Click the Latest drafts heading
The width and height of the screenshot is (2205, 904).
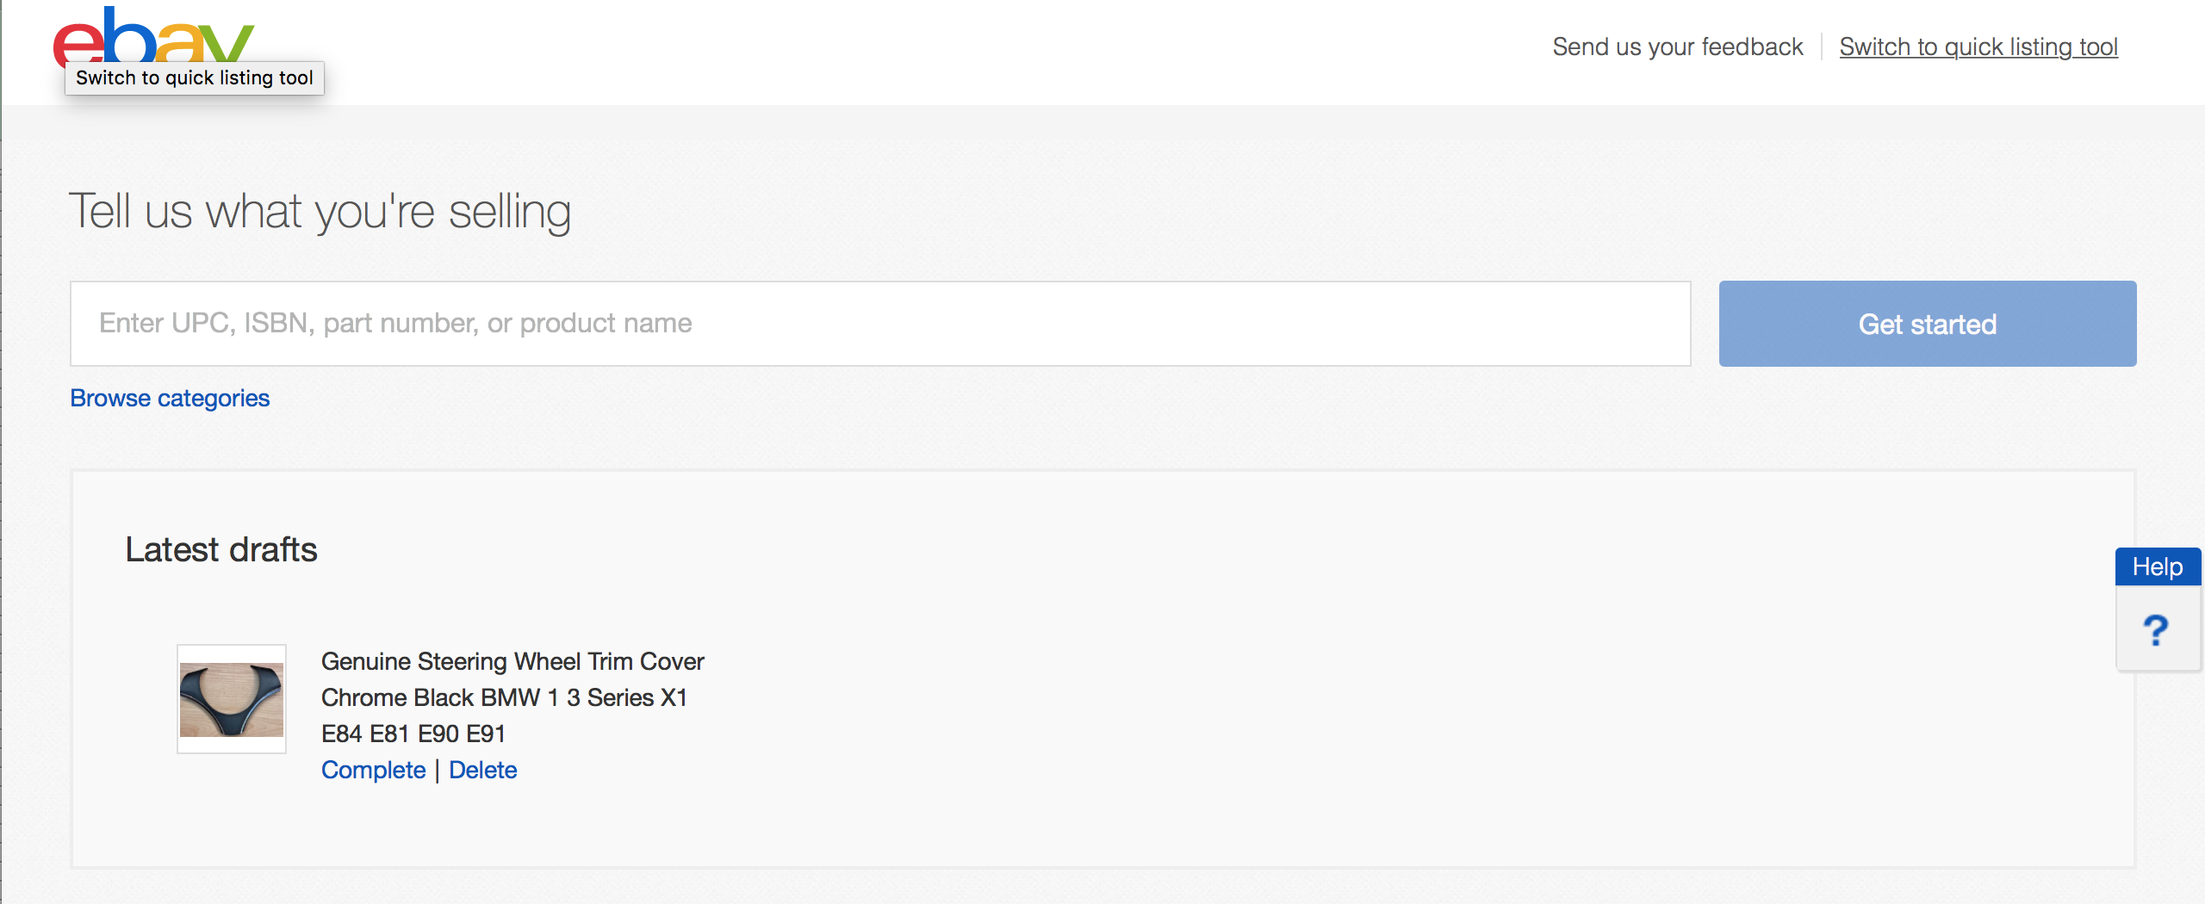coord(221,549)
